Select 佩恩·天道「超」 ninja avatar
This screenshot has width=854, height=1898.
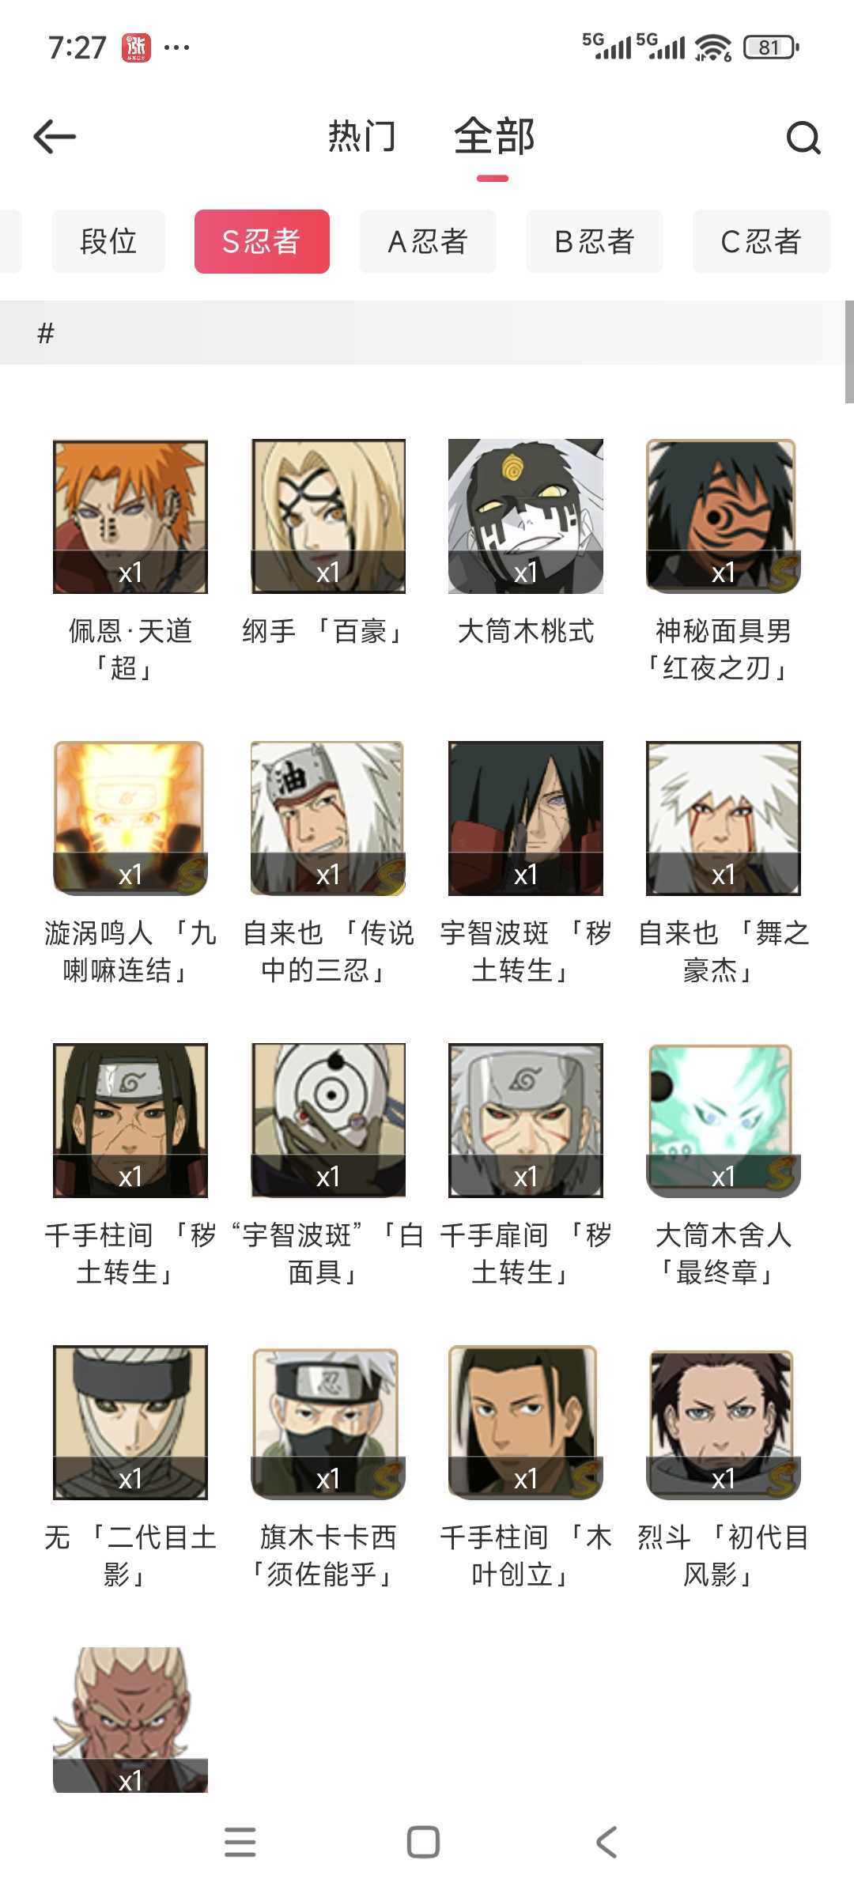(x=130, y=516)
